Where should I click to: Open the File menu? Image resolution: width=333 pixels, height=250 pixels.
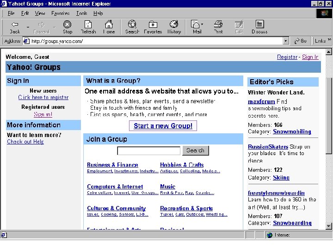pos(11,13)
